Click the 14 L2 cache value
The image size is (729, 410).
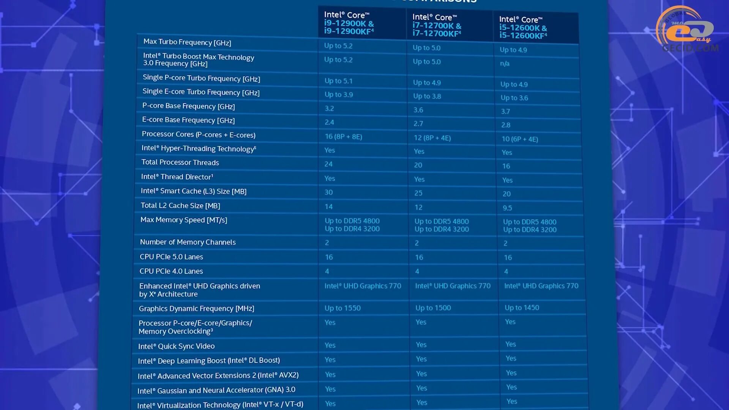pos(328,207)
